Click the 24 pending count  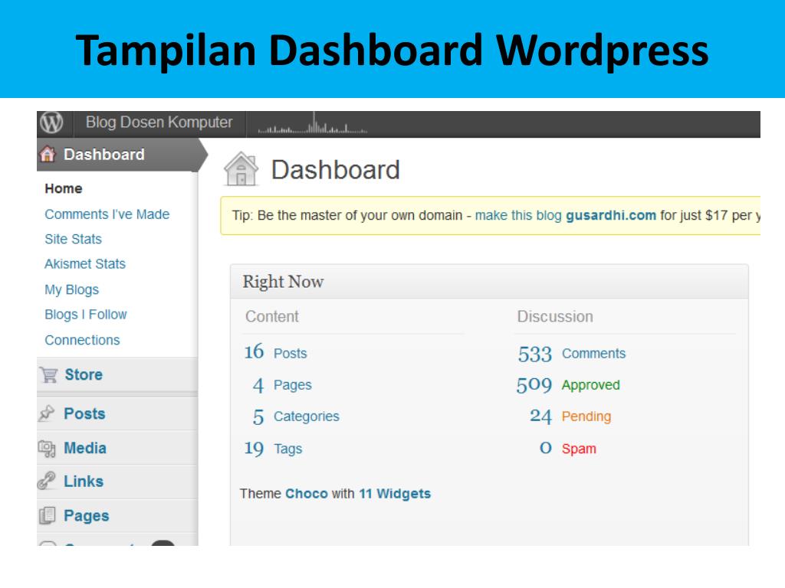[x=540, y=416]
